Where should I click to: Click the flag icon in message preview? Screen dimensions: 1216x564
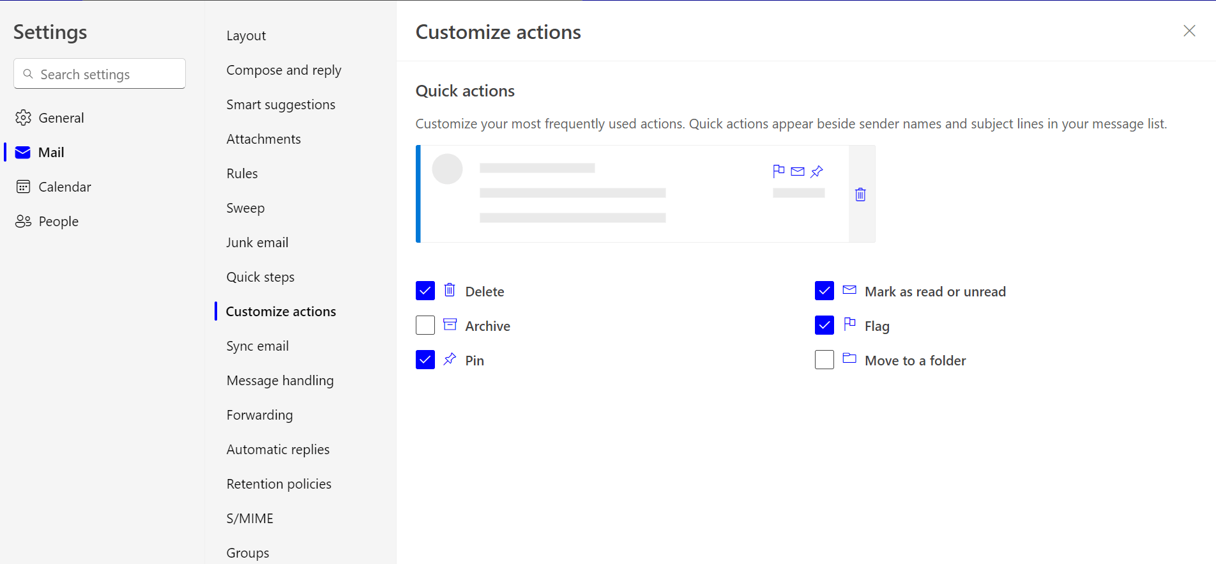point(779,171)
